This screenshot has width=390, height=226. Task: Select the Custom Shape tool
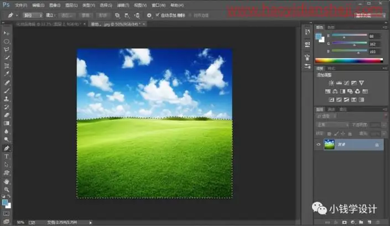(x=6, y=173)
